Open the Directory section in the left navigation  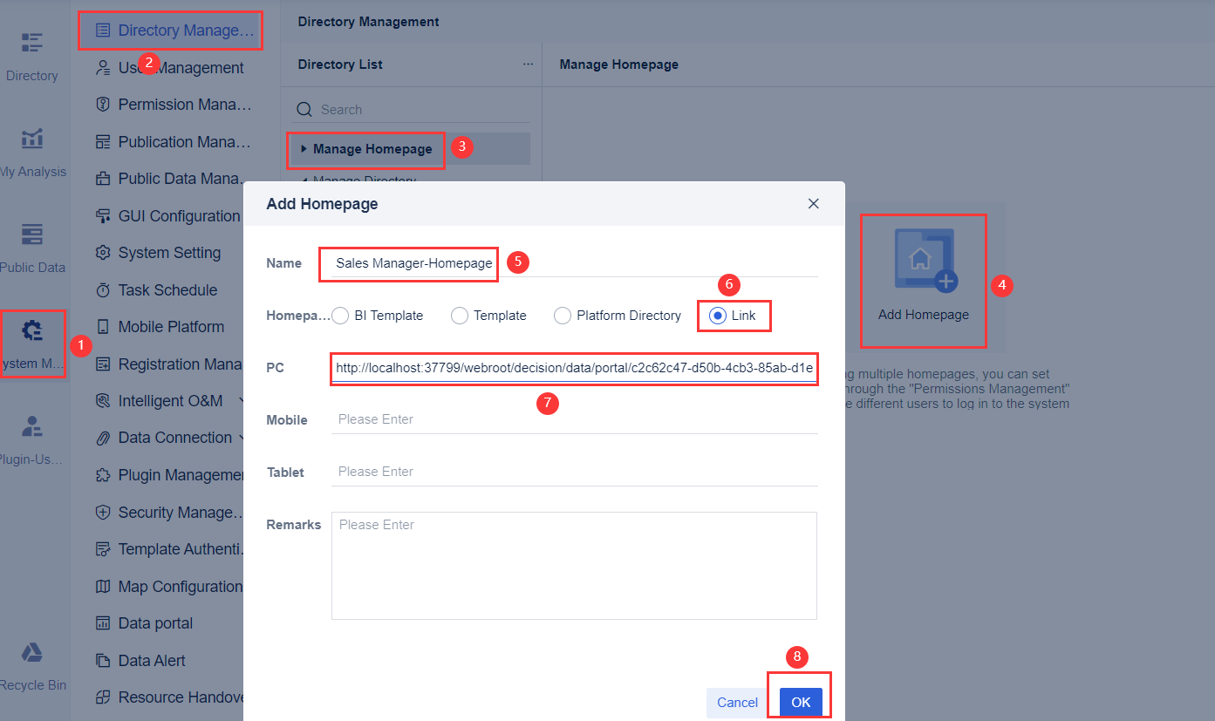(32, 56)
